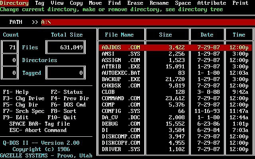The height and width of the screenshot is (159, 255).
Task: Open the Attribute menu
Action: [212, 3]
